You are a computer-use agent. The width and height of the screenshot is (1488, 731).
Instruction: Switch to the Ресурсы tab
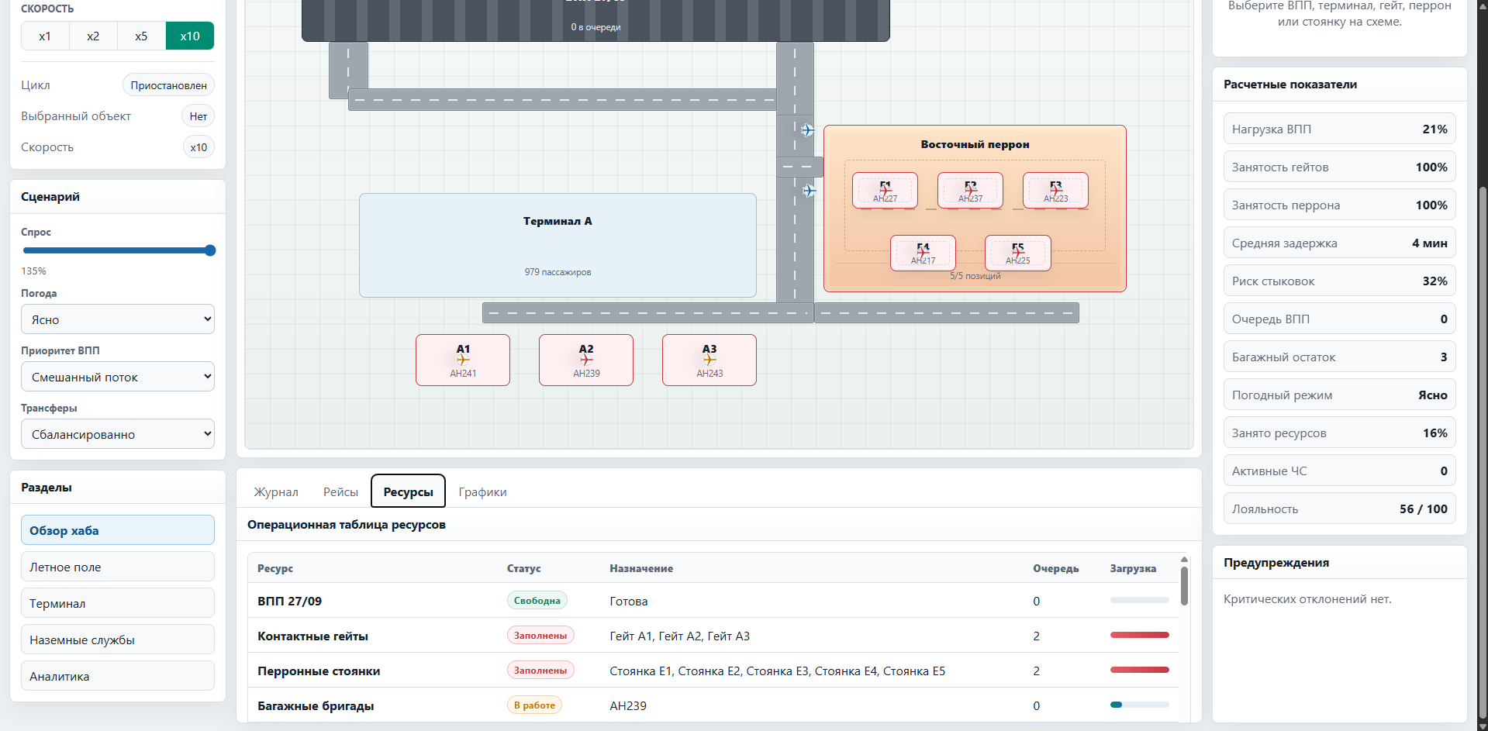[408, 491]
